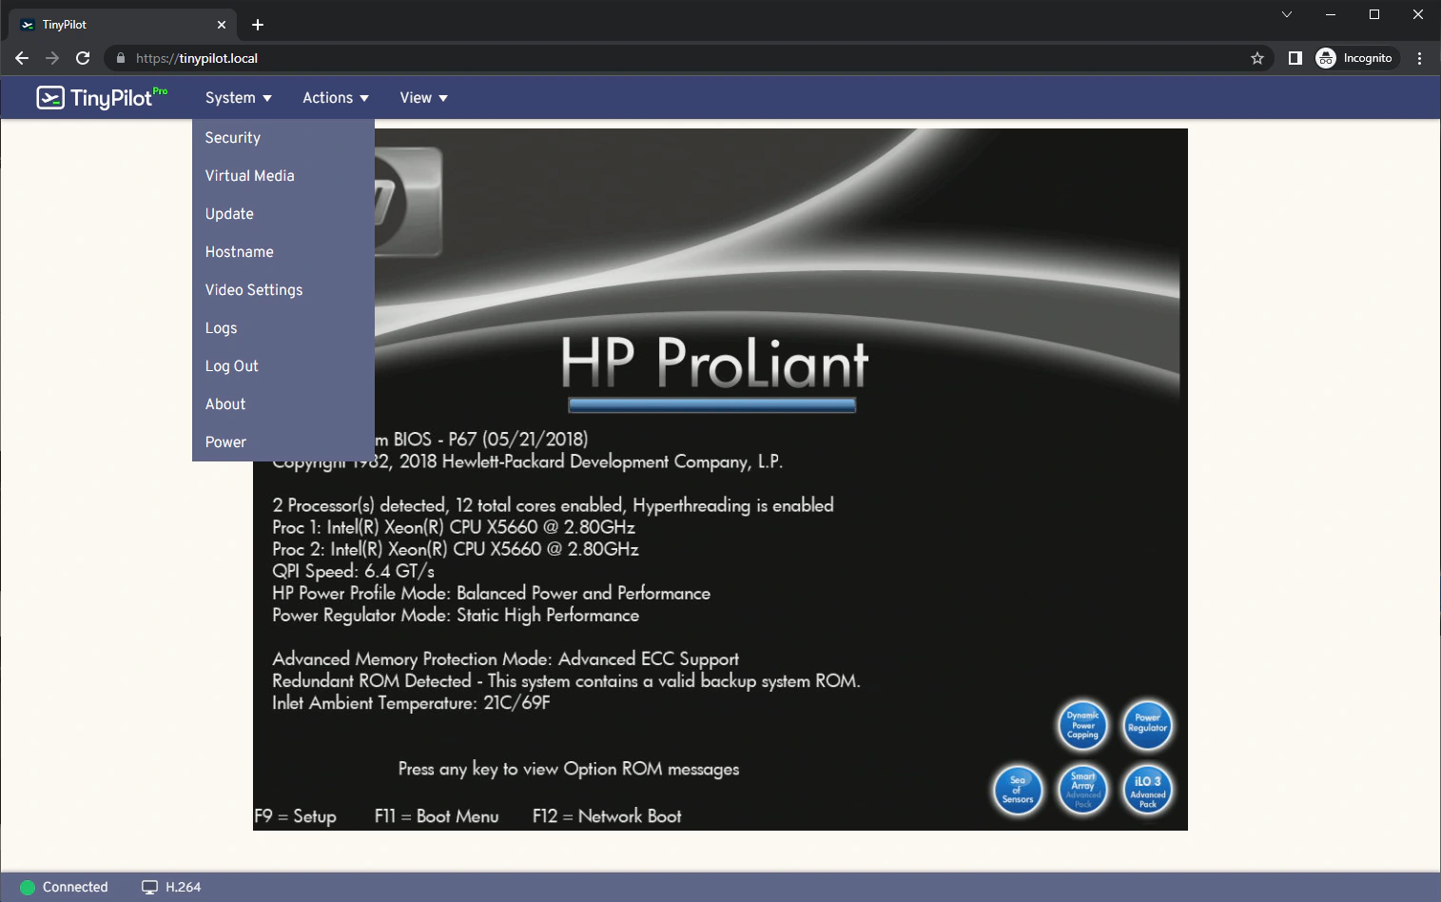The height and width of the screenshot is (902, 1441).
Task: Click the TinyPilot logo icon
Action: point(50,97)
